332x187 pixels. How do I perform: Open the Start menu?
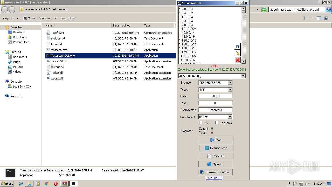pos(7,184)
